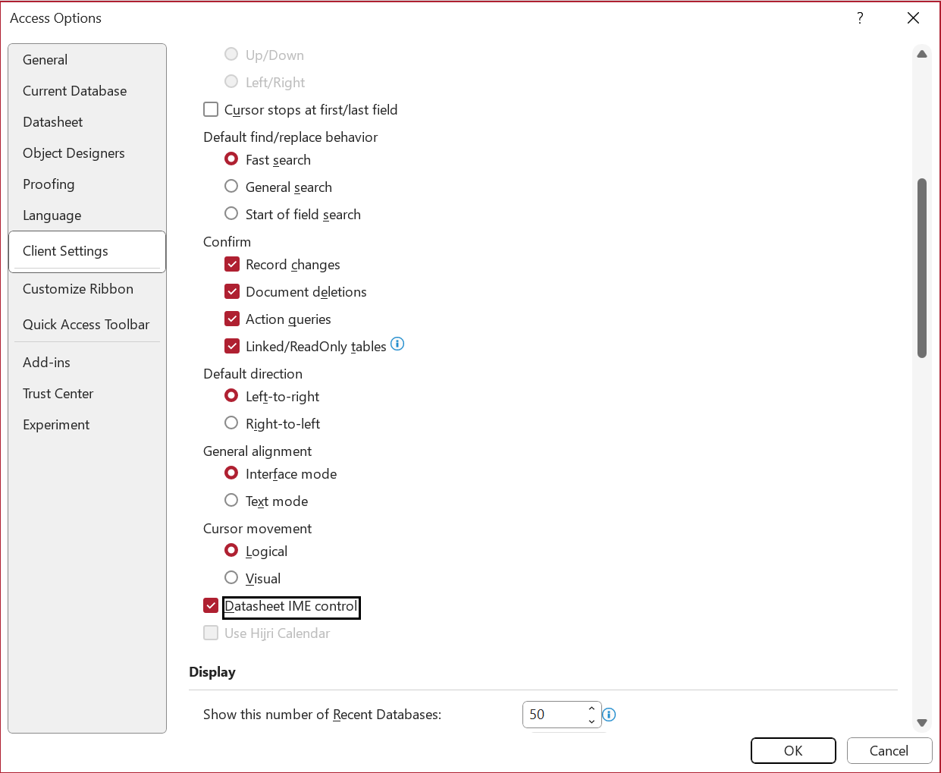The height and width of the screenshot is (773, 941).
Task: Open the Add-ins category
Action: click(87, 363)
